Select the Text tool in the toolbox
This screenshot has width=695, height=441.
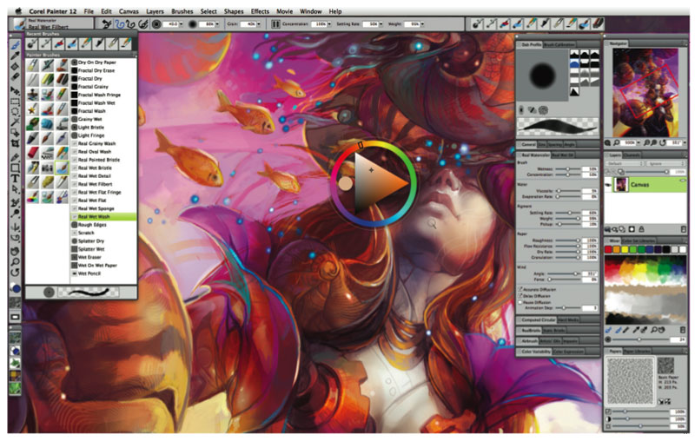[16, 179]
